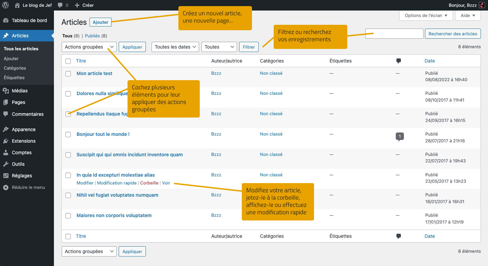Image resolution: width=488 pixels, height=266 pixels.
Task: Click the Médias sidebar icon
Action: (6, 91)
